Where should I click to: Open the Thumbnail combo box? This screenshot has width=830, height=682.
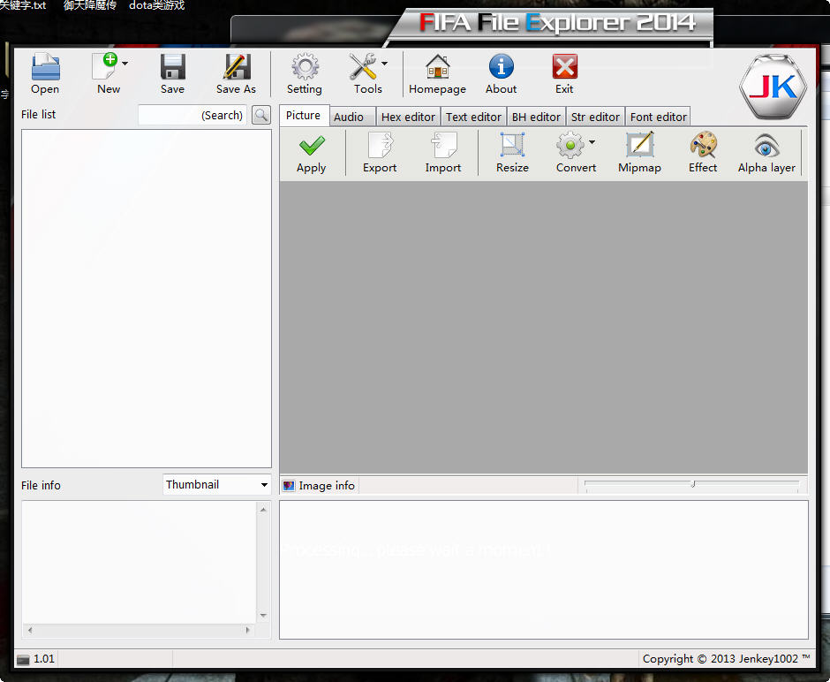coord(217,484)
